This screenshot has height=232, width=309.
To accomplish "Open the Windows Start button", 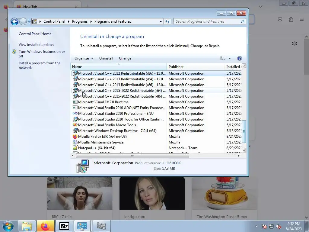I will coord(8,226).
